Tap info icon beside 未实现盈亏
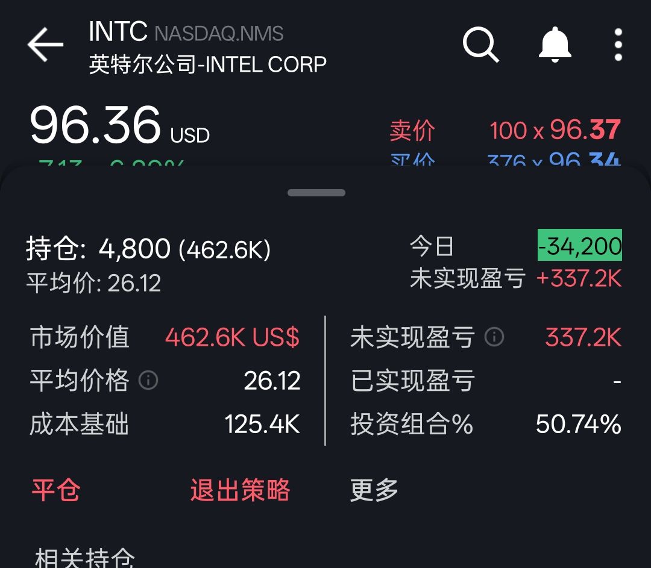 tap(494, 337)
